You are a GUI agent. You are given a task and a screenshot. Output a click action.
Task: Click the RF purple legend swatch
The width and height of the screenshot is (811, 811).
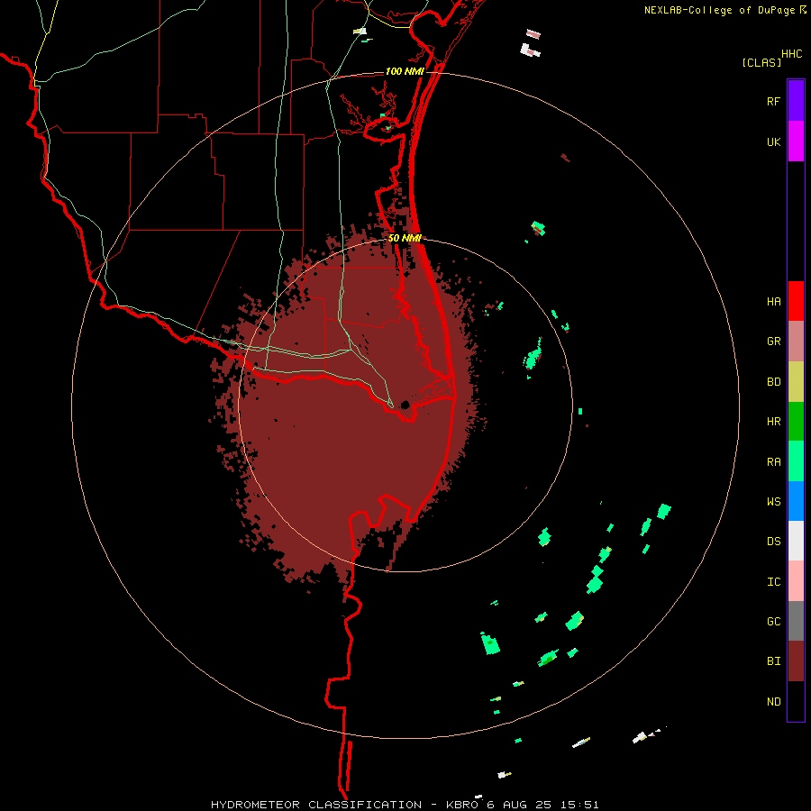796,101
